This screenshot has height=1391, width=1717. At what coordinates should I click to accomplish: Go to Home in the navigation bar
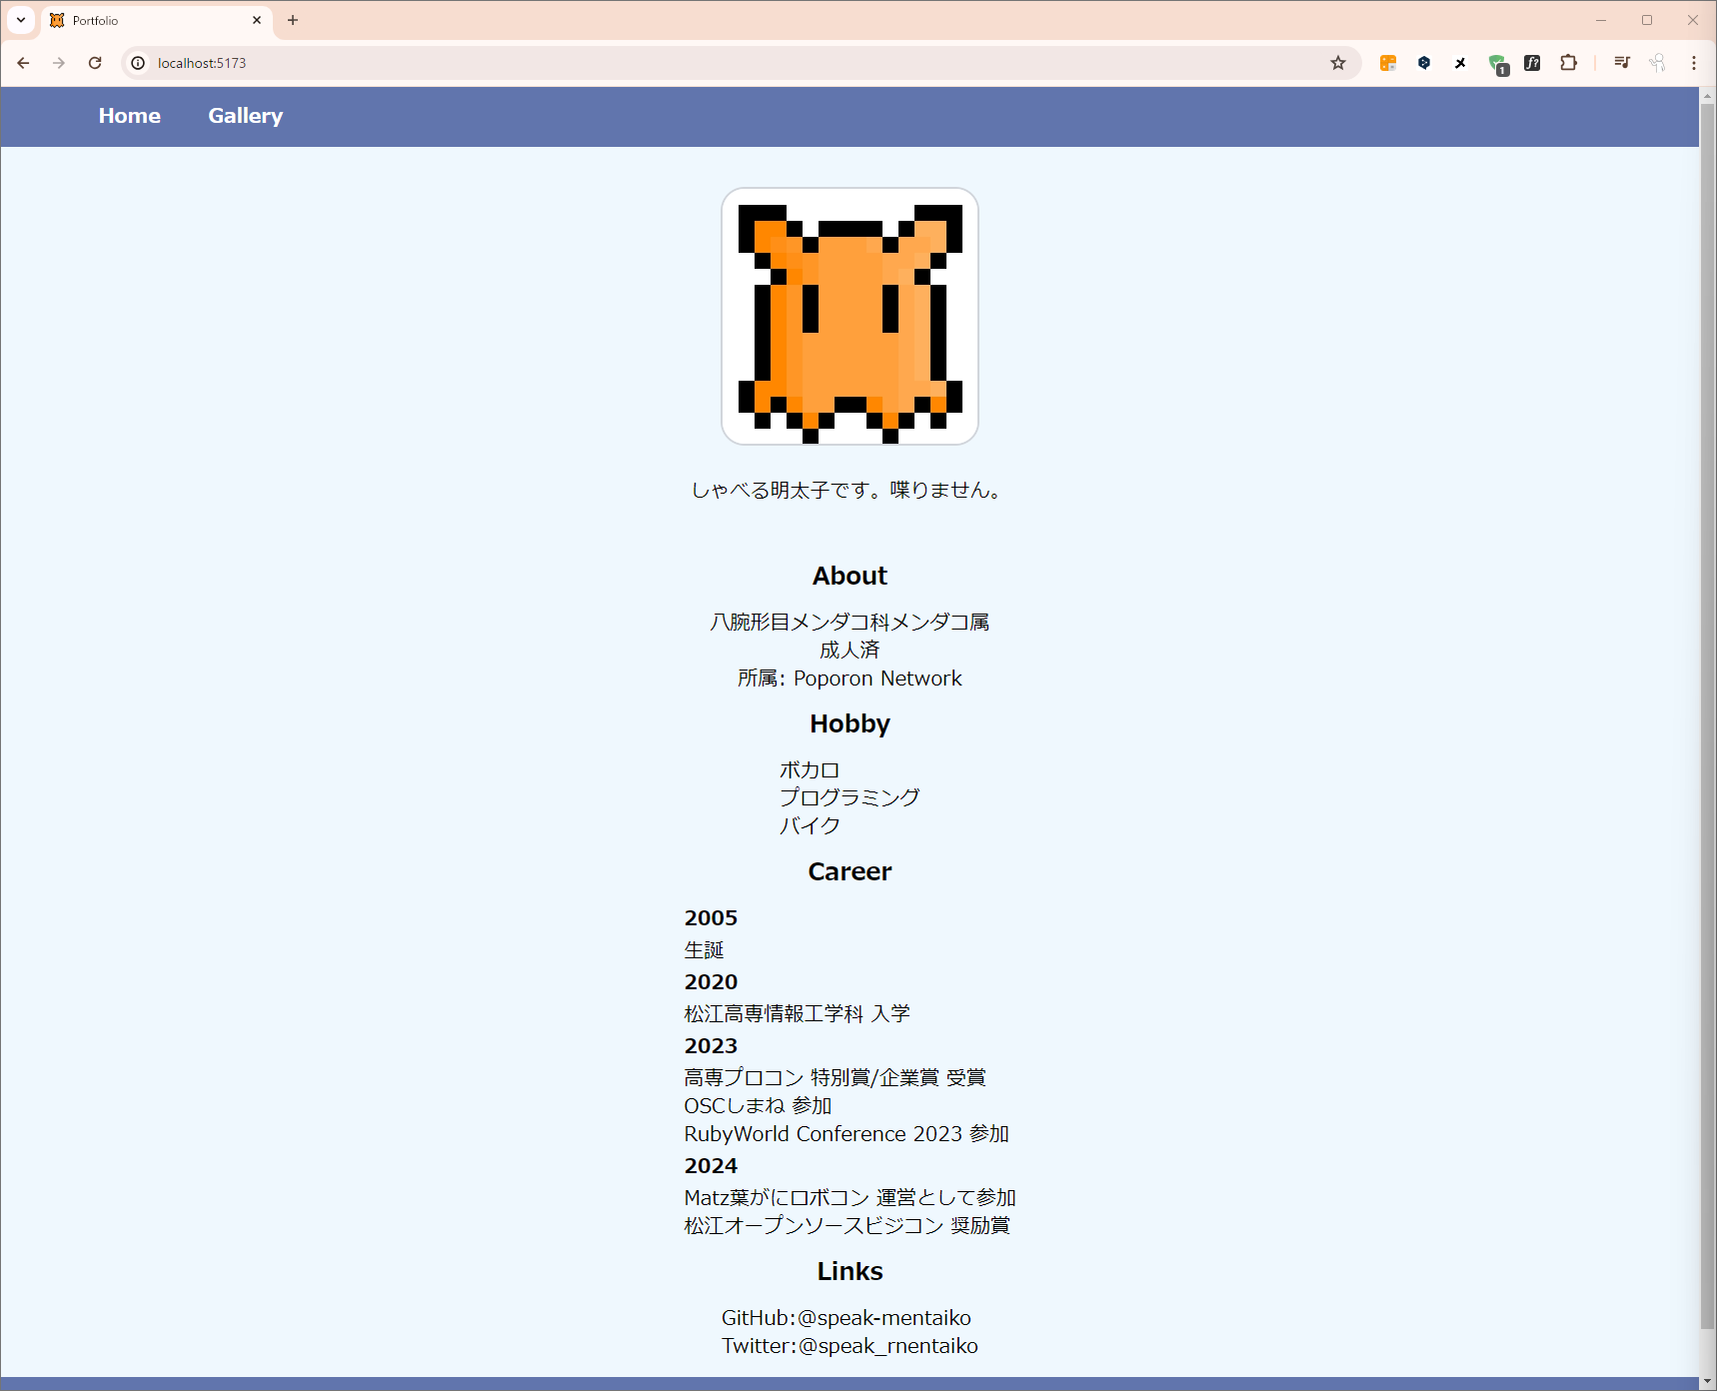point(129,116)
